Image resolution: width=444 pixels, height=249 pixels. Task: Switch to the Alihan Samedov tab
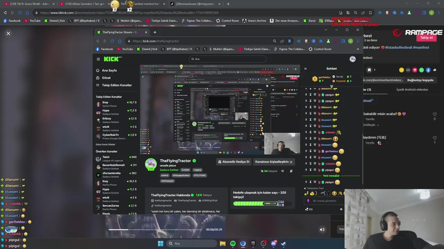coord(83,4)
